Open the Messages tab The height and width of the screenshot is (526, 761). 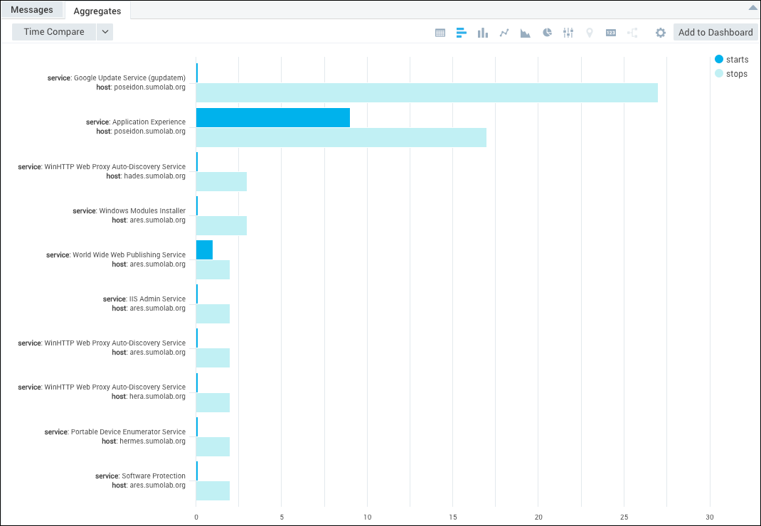pos(32,10)
